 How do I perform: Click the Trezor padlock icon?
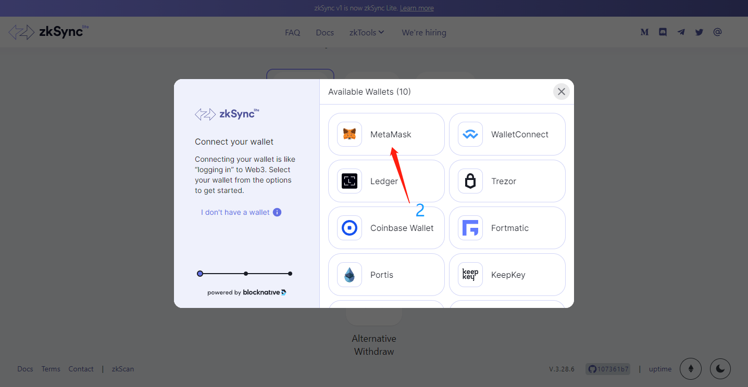470,181
